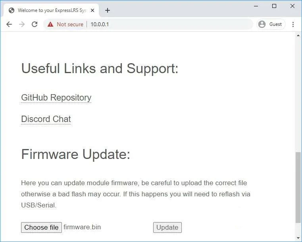Viewport: 302px width, 242px height.
Task: Click the globe favicon on the tab
Action: [x=12, y=10]
